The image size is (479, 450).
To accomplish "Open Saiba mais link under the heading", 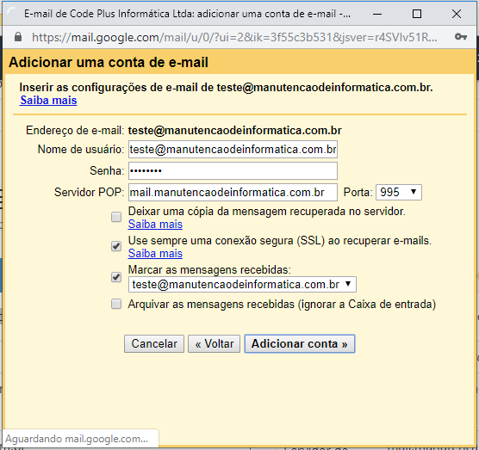I will (48, 101).
